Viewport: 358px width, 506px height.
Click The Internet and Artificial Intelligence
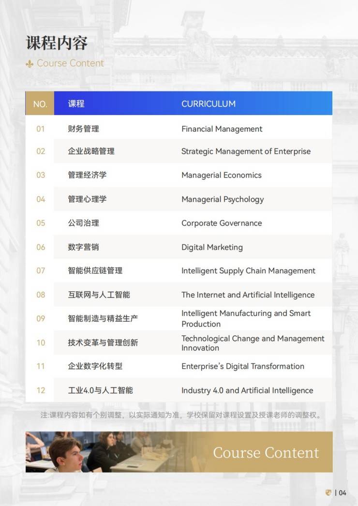point(248,295)
